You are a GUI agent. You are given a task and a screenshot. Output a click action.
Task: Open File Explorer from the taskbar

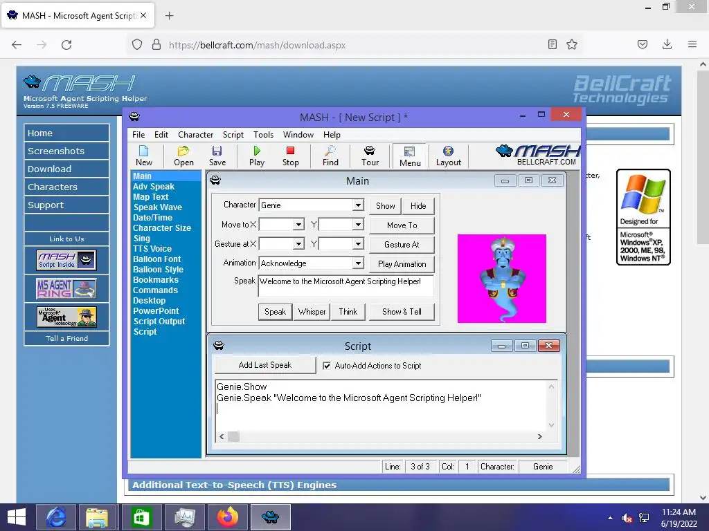(x=97, y=517)
